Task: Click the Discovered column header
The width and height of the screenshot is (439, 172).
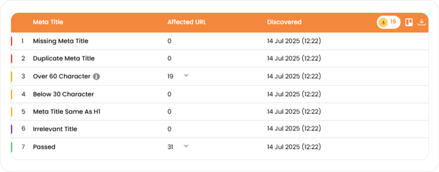Action: click(284, 22)
